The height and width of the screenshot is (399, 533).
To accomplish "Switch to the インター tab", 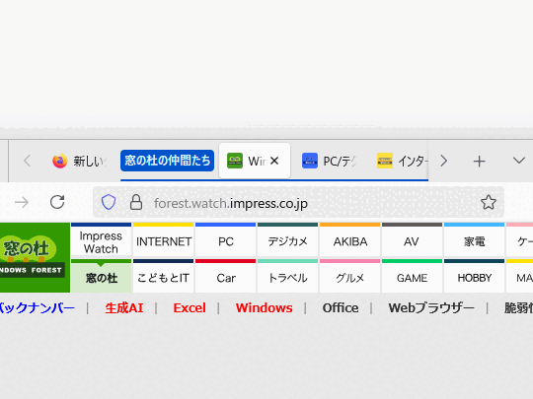I will pos(402,161).
